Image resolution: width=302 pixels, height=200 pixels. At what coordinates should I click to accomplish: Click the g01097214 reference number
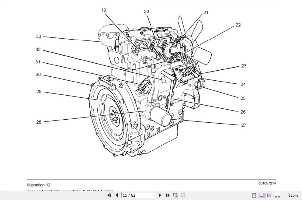tap(267, 183)
